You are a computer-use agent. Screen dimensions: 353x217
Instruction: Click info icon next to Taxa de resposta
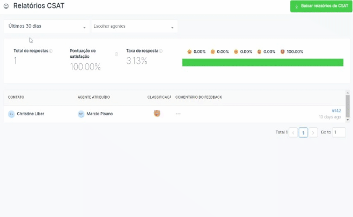click(161, 51)
